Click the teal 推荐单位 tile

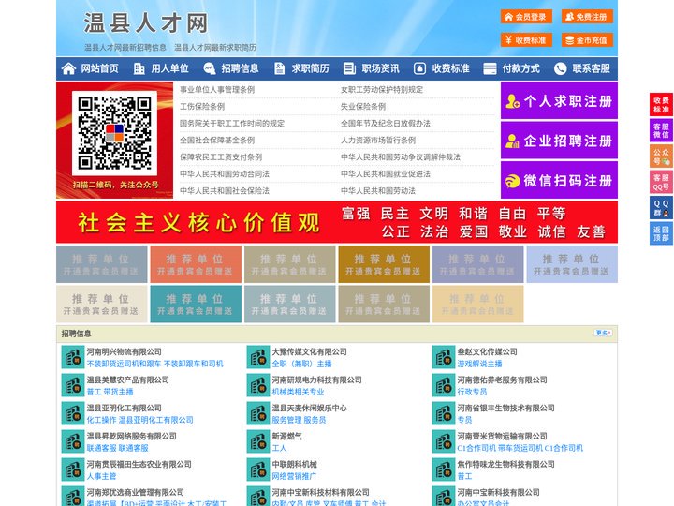[x=196, y=304]
